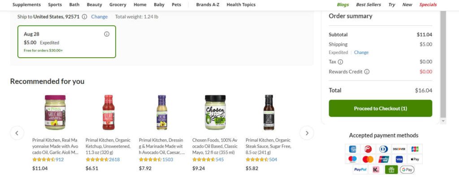Open the Rewards Credit info icon
Viewport: 459px width, 177px height.
(367, 72)
